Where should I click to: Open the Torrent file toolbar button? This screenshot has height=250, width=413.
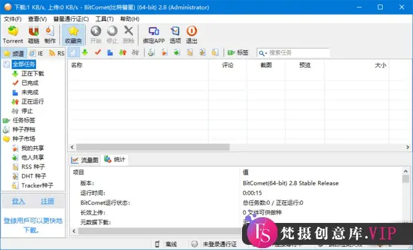pos(13,35)
